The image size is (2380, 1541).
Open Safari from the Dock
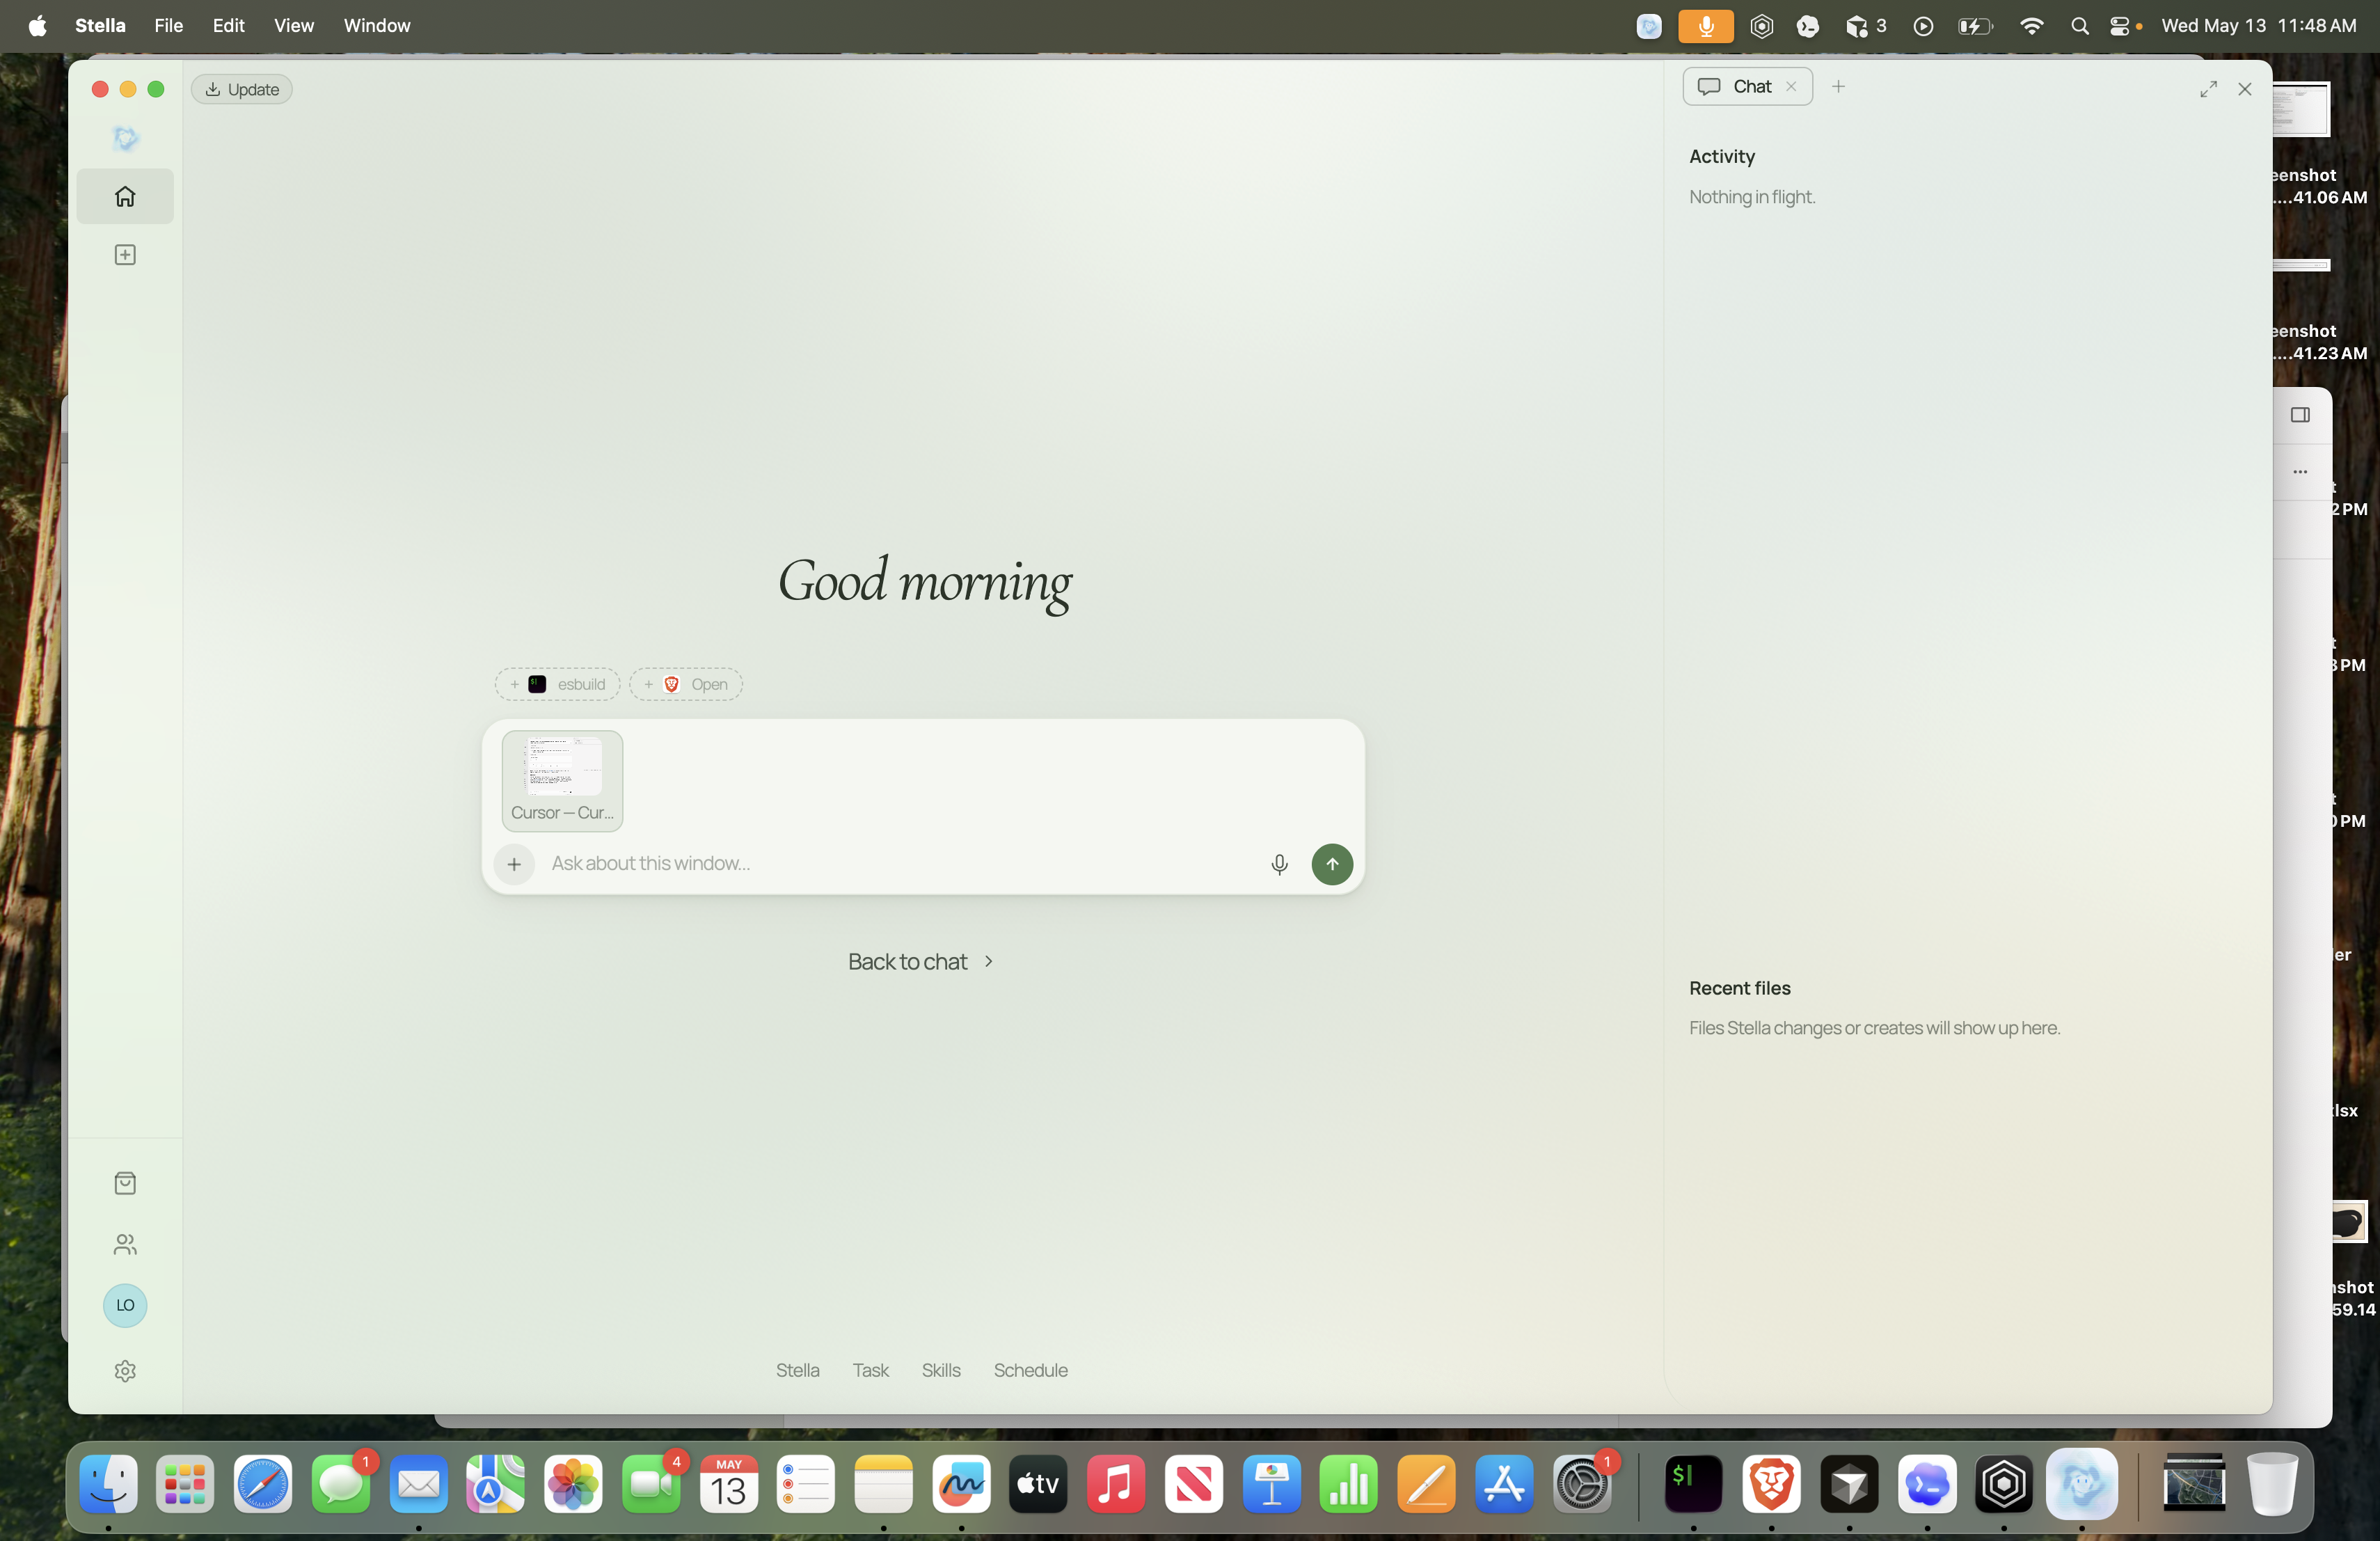point(263,1483)
